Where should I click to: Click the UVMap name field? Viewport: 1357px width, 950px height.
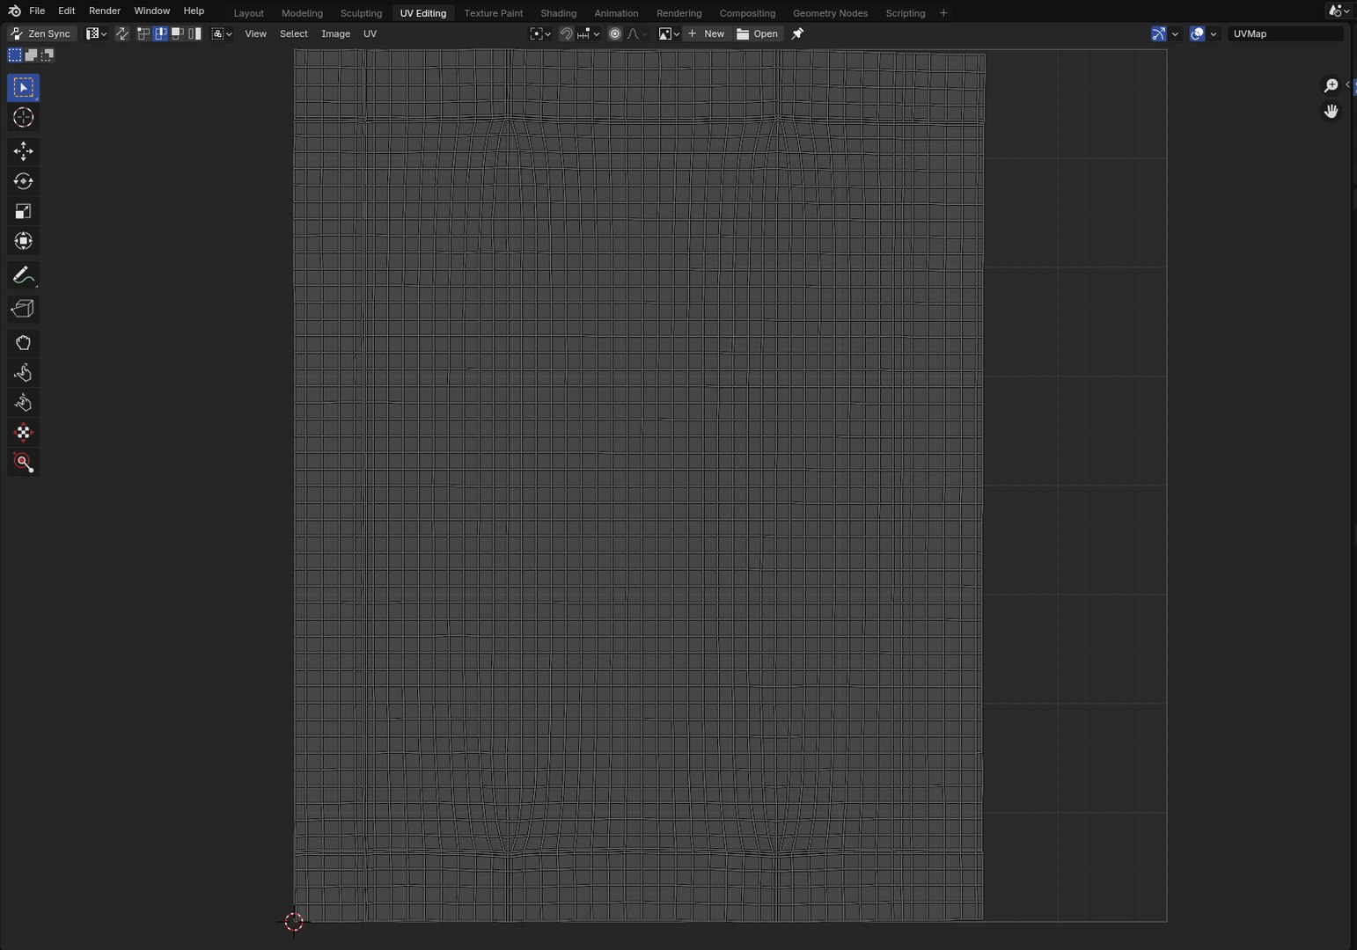click(1286, 33)
